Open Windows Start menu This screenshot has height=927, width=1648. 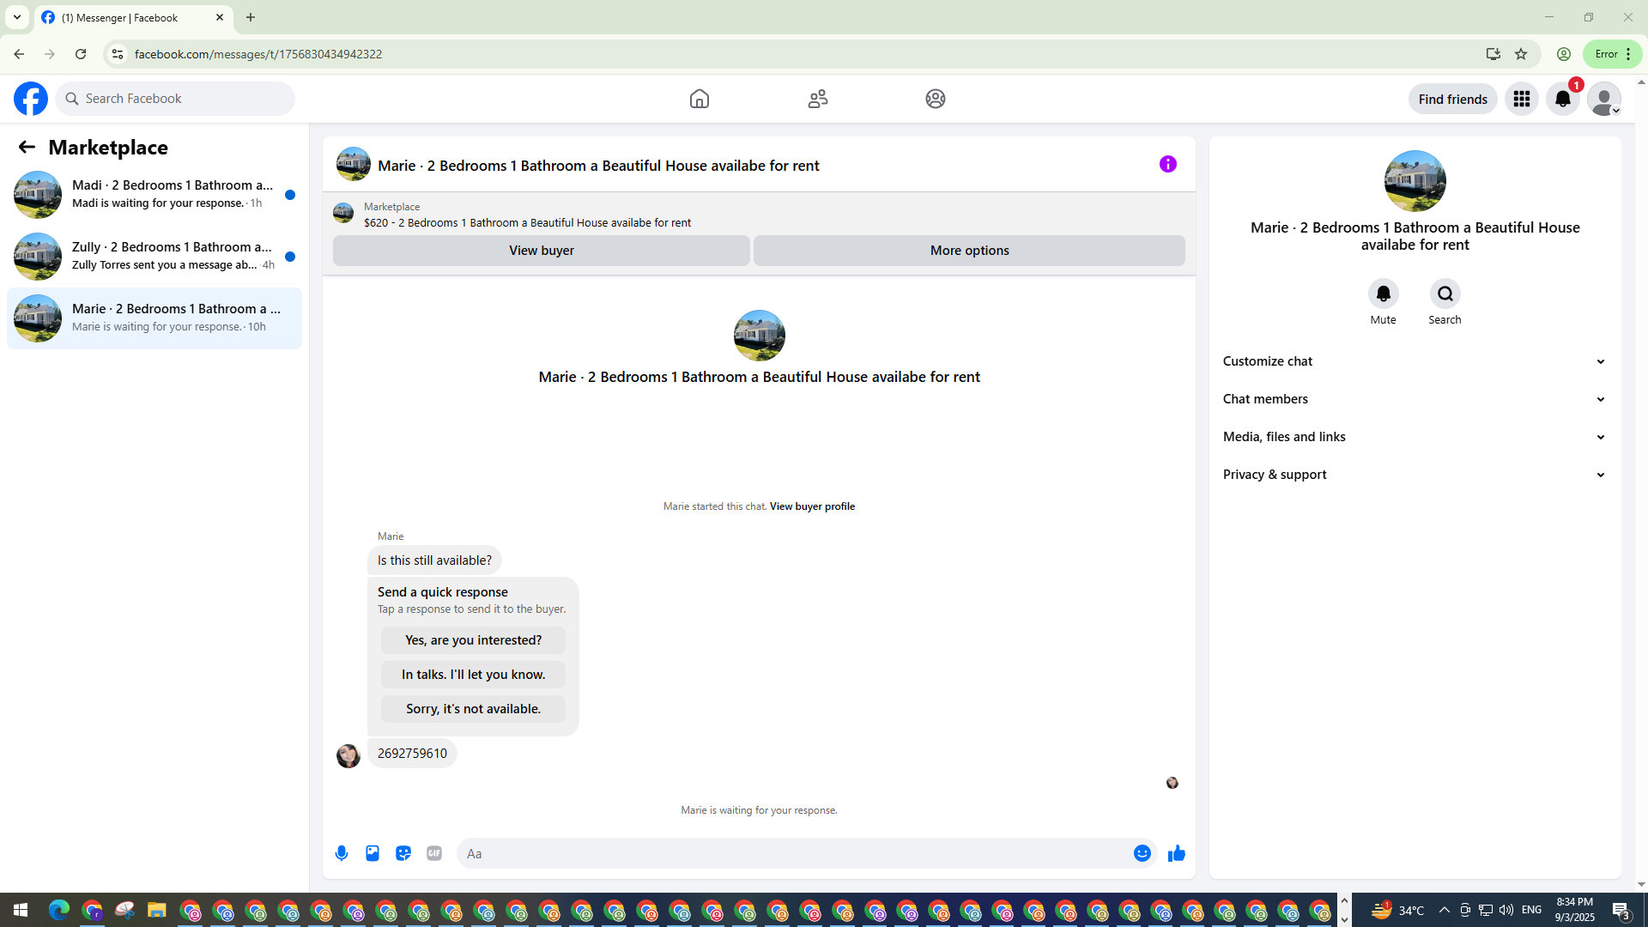pos(21,910)
